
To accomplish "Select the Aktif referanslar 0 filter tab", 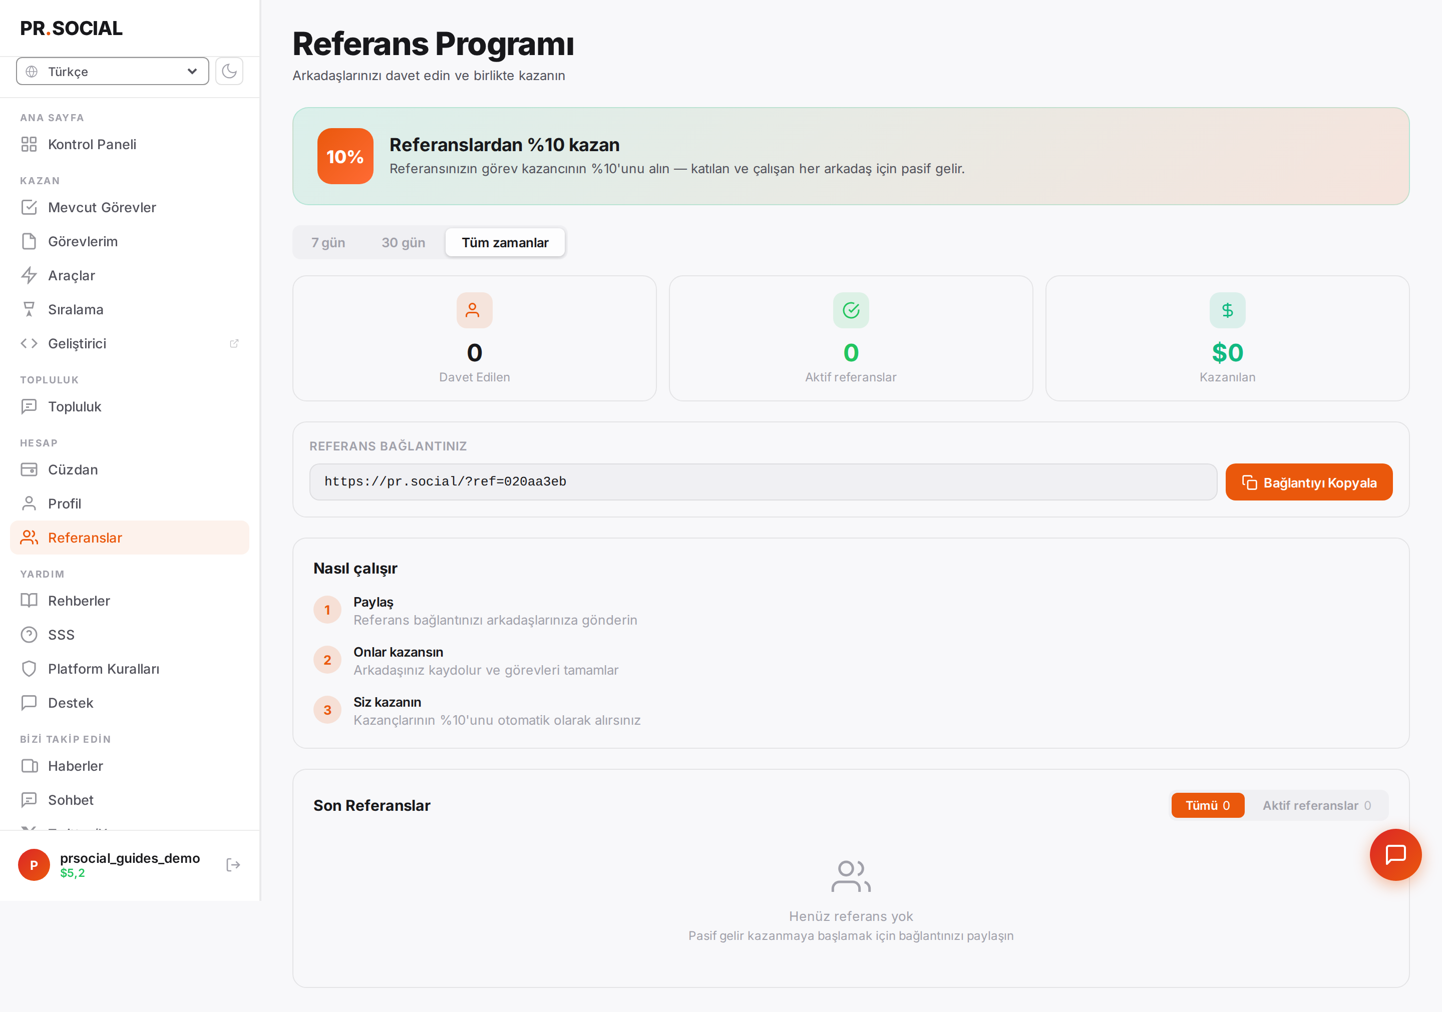I will pyautogui.click(x=1316, y=805).
